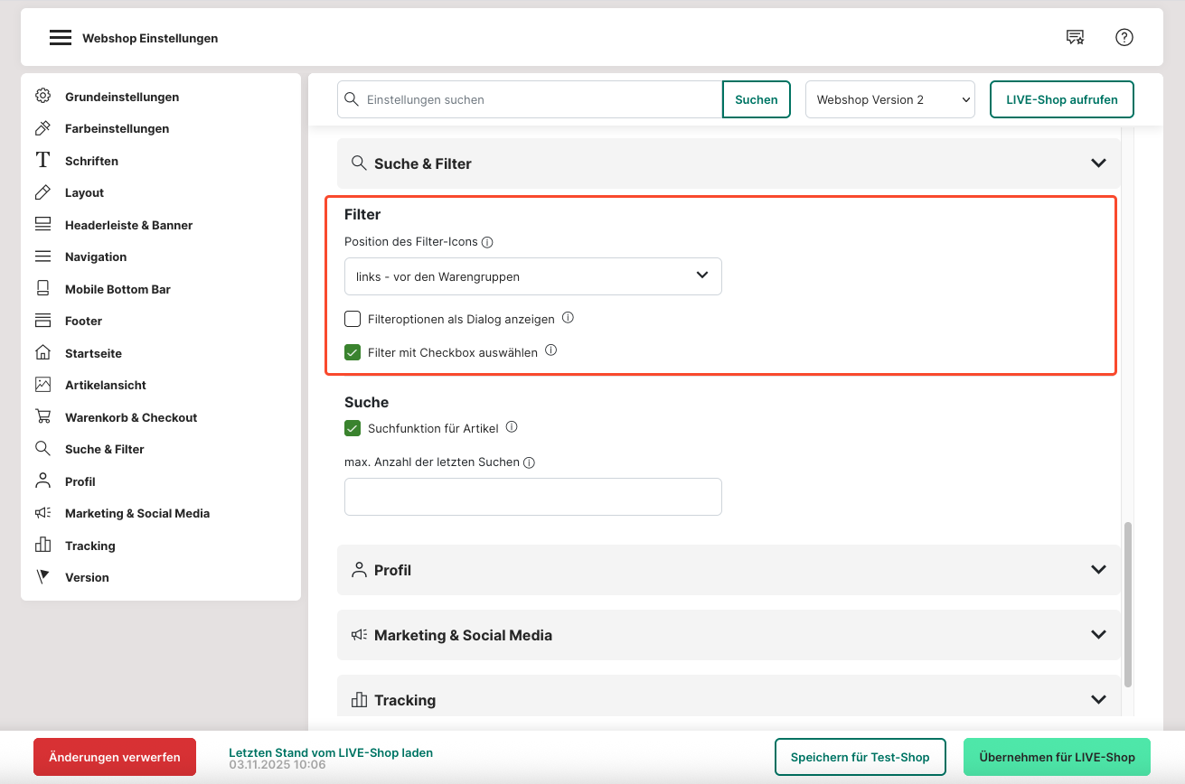Open the help question mark icon

[x=1124, y=37]
